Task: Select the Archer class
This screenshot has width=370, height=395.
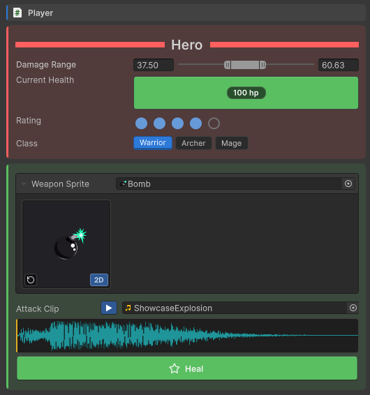Action: click(x=193, y=143)
